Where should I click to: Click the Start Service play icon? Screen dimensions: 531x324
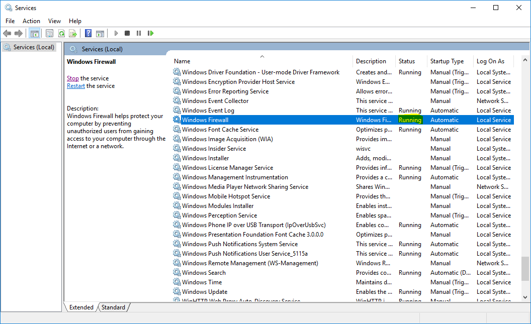click(x=116, y=33)
